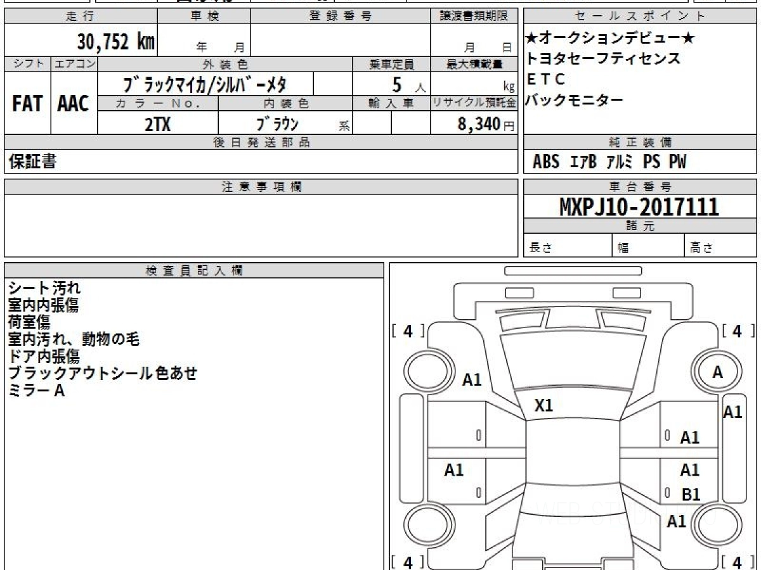Select the セールスポイント header
This screenshot has height=570, width=761.
[x=641, y=16]
